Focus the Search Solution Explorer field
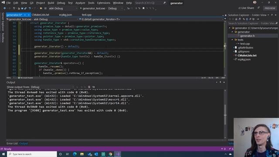279x157 pixels. pyautogui.click(x=253, y=23)
